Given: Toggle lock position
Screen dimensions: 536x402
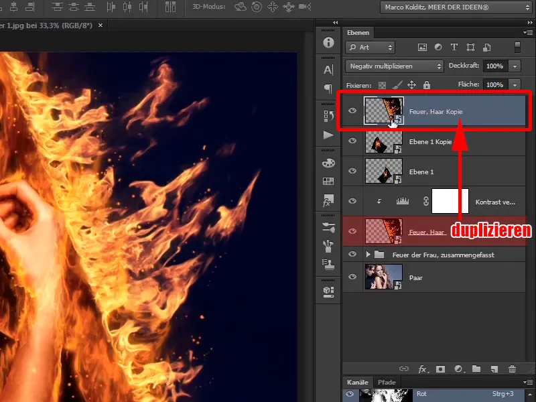Looking at the screenshot, I should [x=411, y=85].
